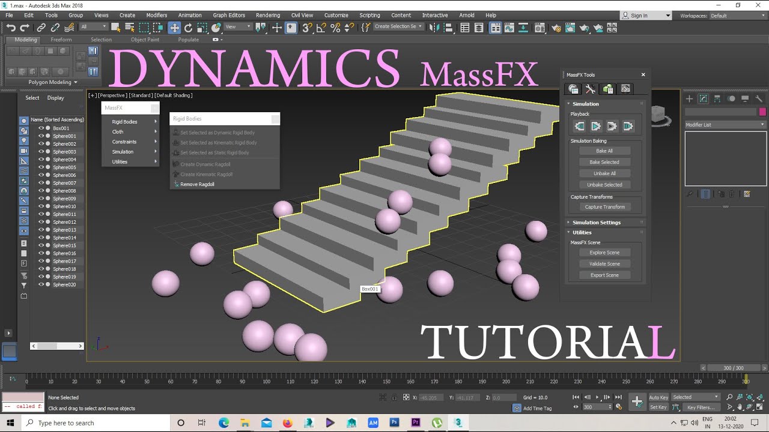Click the Capture Transform button
The height and width of the screenshot is (432, 769).
[604, 207]
